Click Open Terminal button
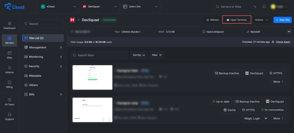The width and height of the screenshot is (294, 133). point(237,20)
